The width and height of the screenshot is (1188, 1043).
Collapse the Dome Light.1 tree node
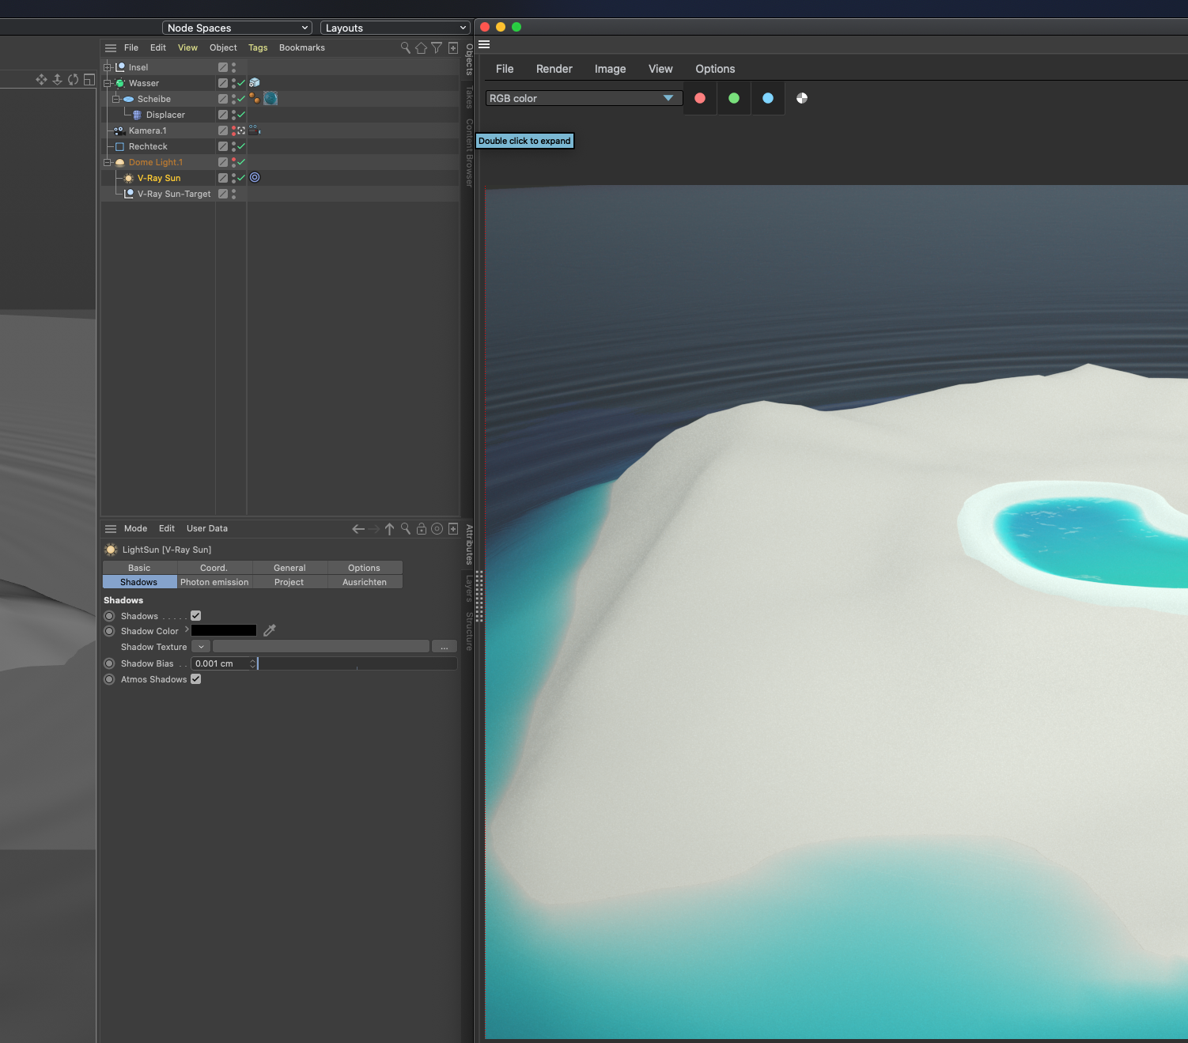108,162
